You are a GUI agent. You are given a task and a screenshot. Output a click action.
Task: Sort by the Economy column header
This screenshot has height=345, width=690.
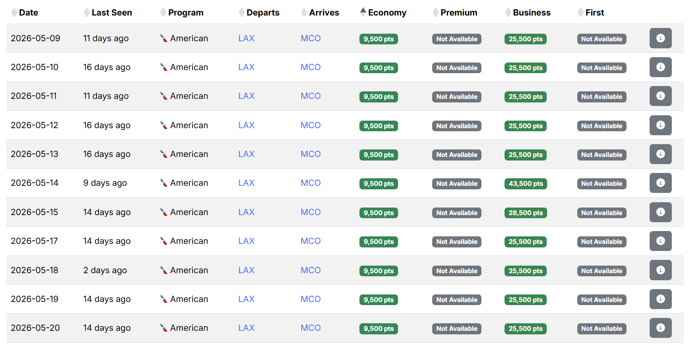[387, 12]
